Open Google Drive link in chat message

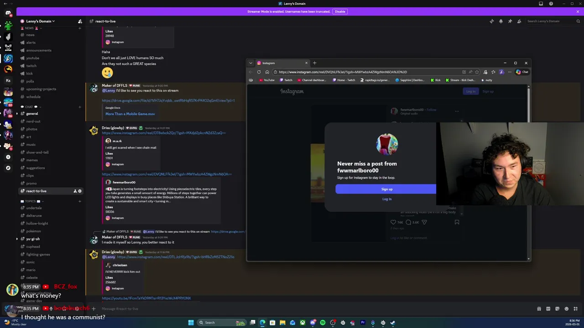pos(168,101)
